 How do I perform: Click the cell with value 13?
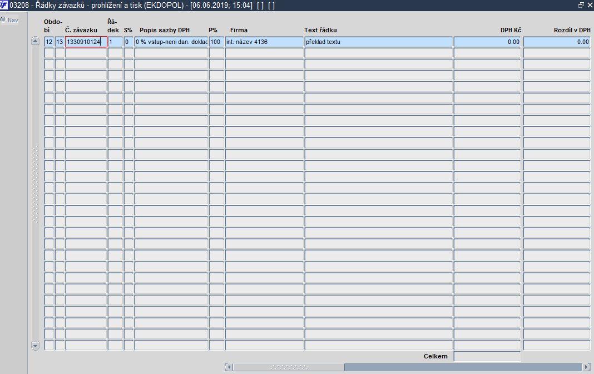(60, 42)
